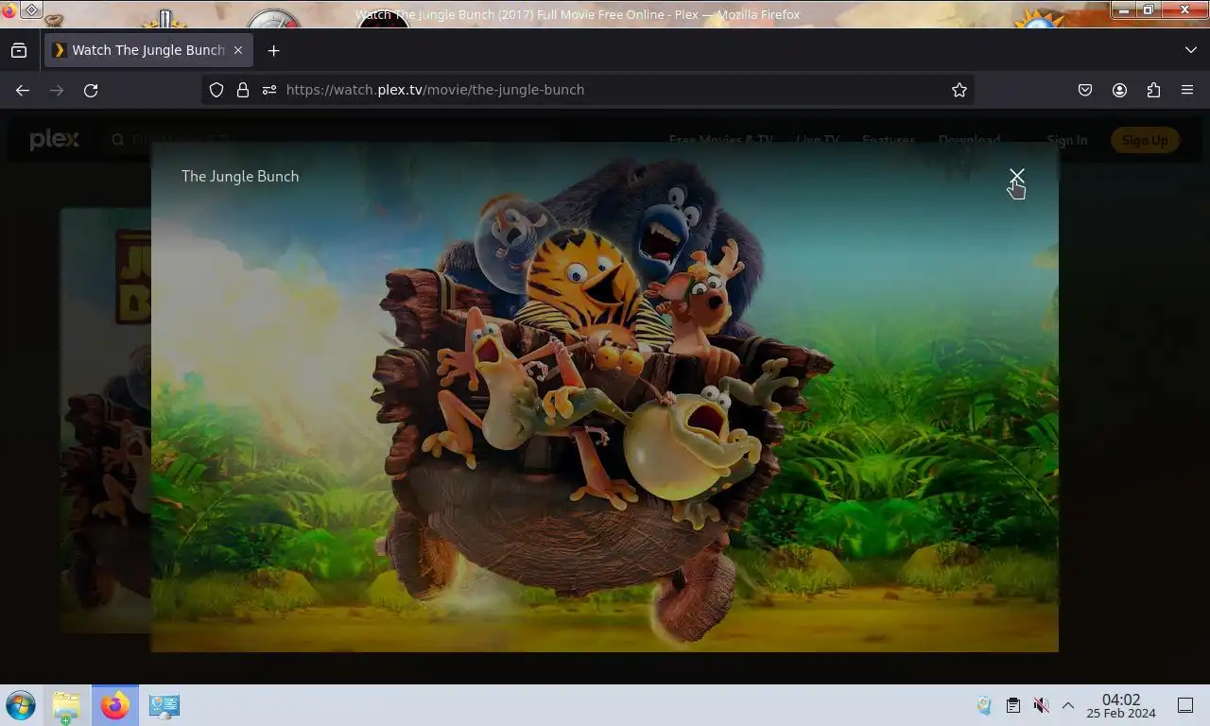The height and width of the screenshot is (726, 1210).
Task: Click the Sign Up button
Action: pos(1145,140)
